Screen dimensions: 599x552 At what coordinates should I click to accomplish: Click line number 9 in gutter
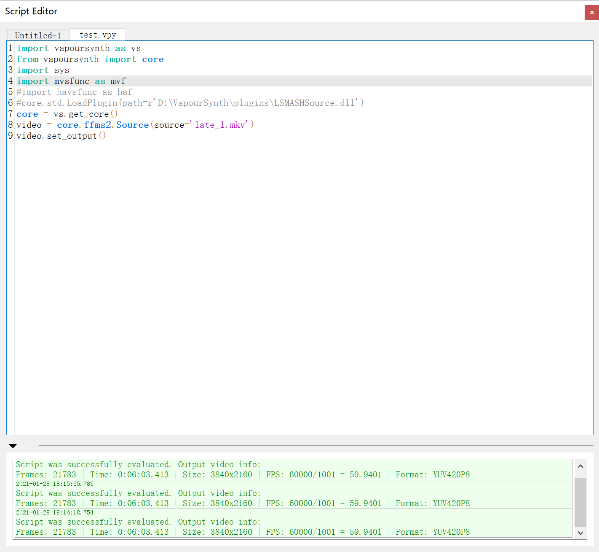[x=11, y=136]
